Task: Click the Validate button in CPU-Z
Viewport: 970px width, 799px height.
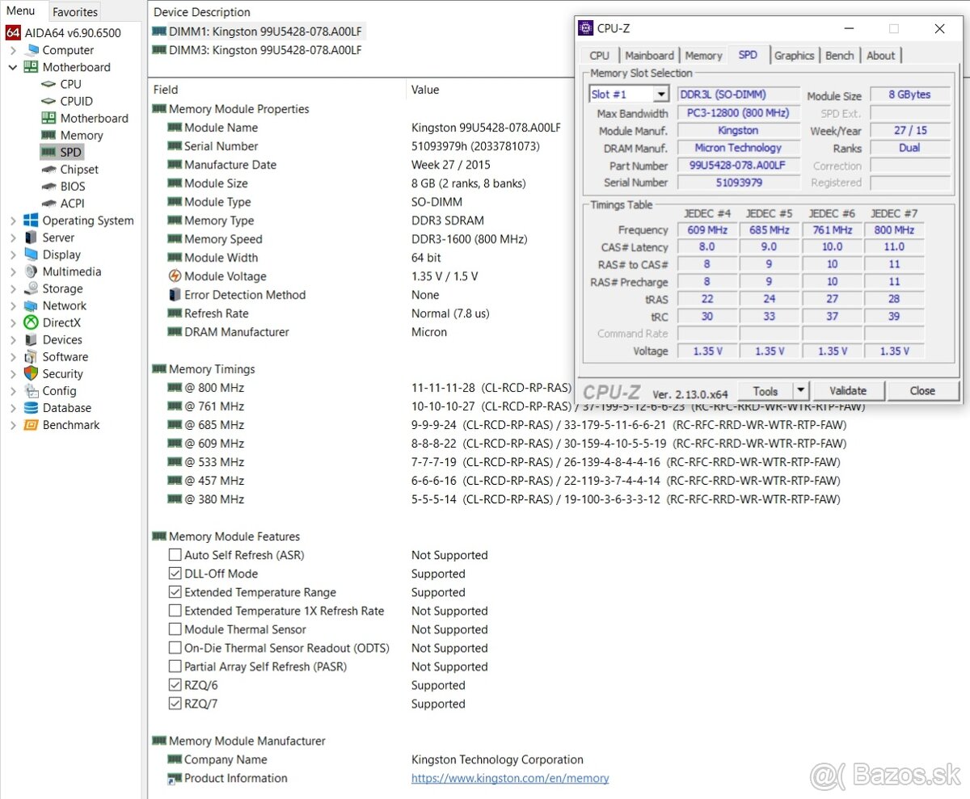Action: [848, 390]
